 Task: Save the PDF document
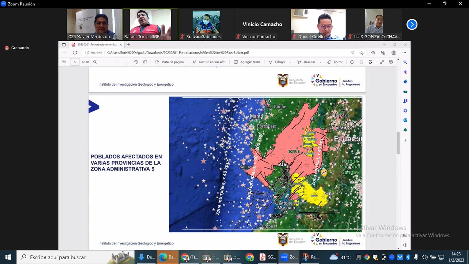pos(362,62)
